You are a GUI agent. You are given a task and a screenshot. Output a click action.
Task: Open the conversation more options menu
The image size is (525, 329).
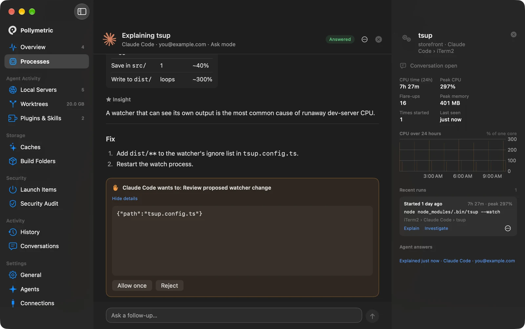365,39
